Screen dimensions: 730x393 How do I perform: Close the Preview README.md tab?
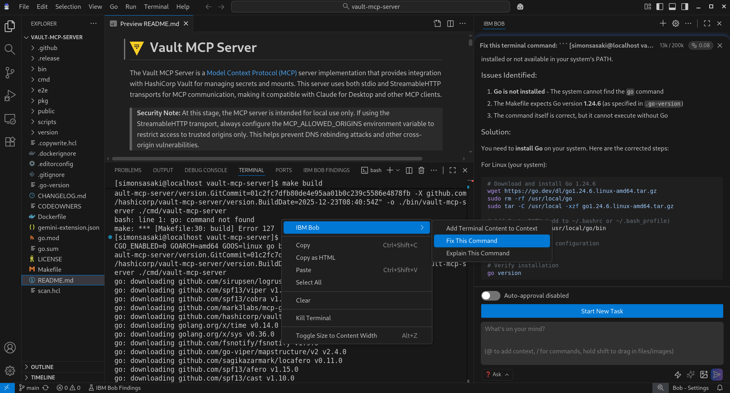pyautogui.click(x=186, y=24)
